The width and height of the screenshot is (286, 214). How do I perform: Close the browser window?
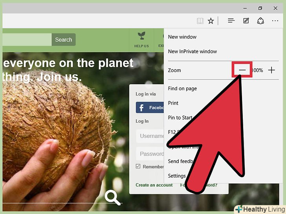coord(275,8)
